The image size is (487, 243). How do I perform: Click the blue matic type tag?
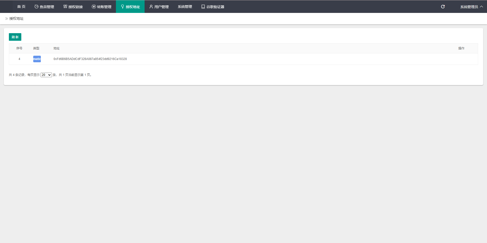coord(37,59)
